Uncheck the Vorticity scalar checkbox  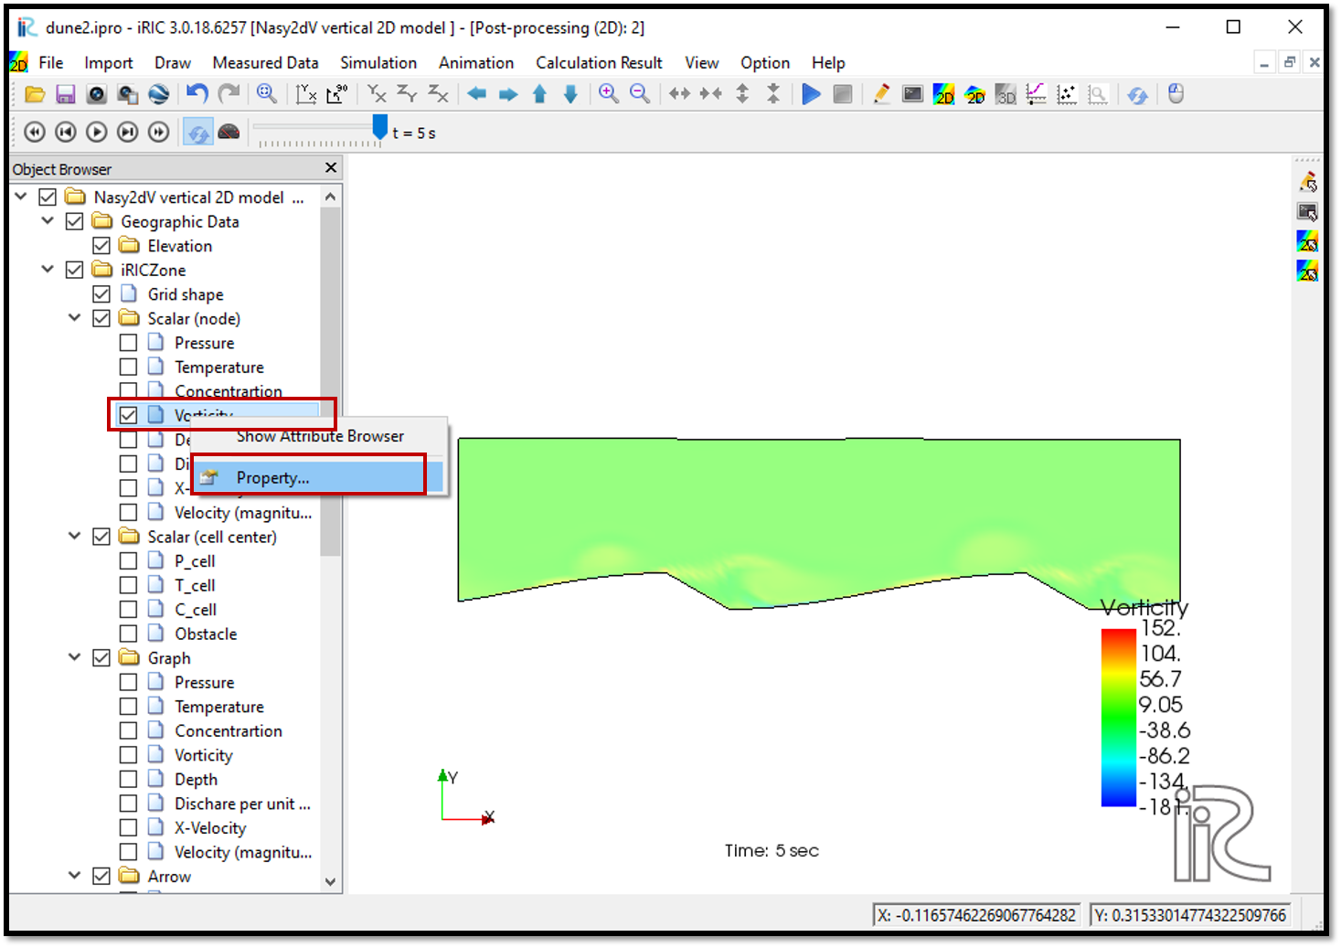tap(128, 415)
